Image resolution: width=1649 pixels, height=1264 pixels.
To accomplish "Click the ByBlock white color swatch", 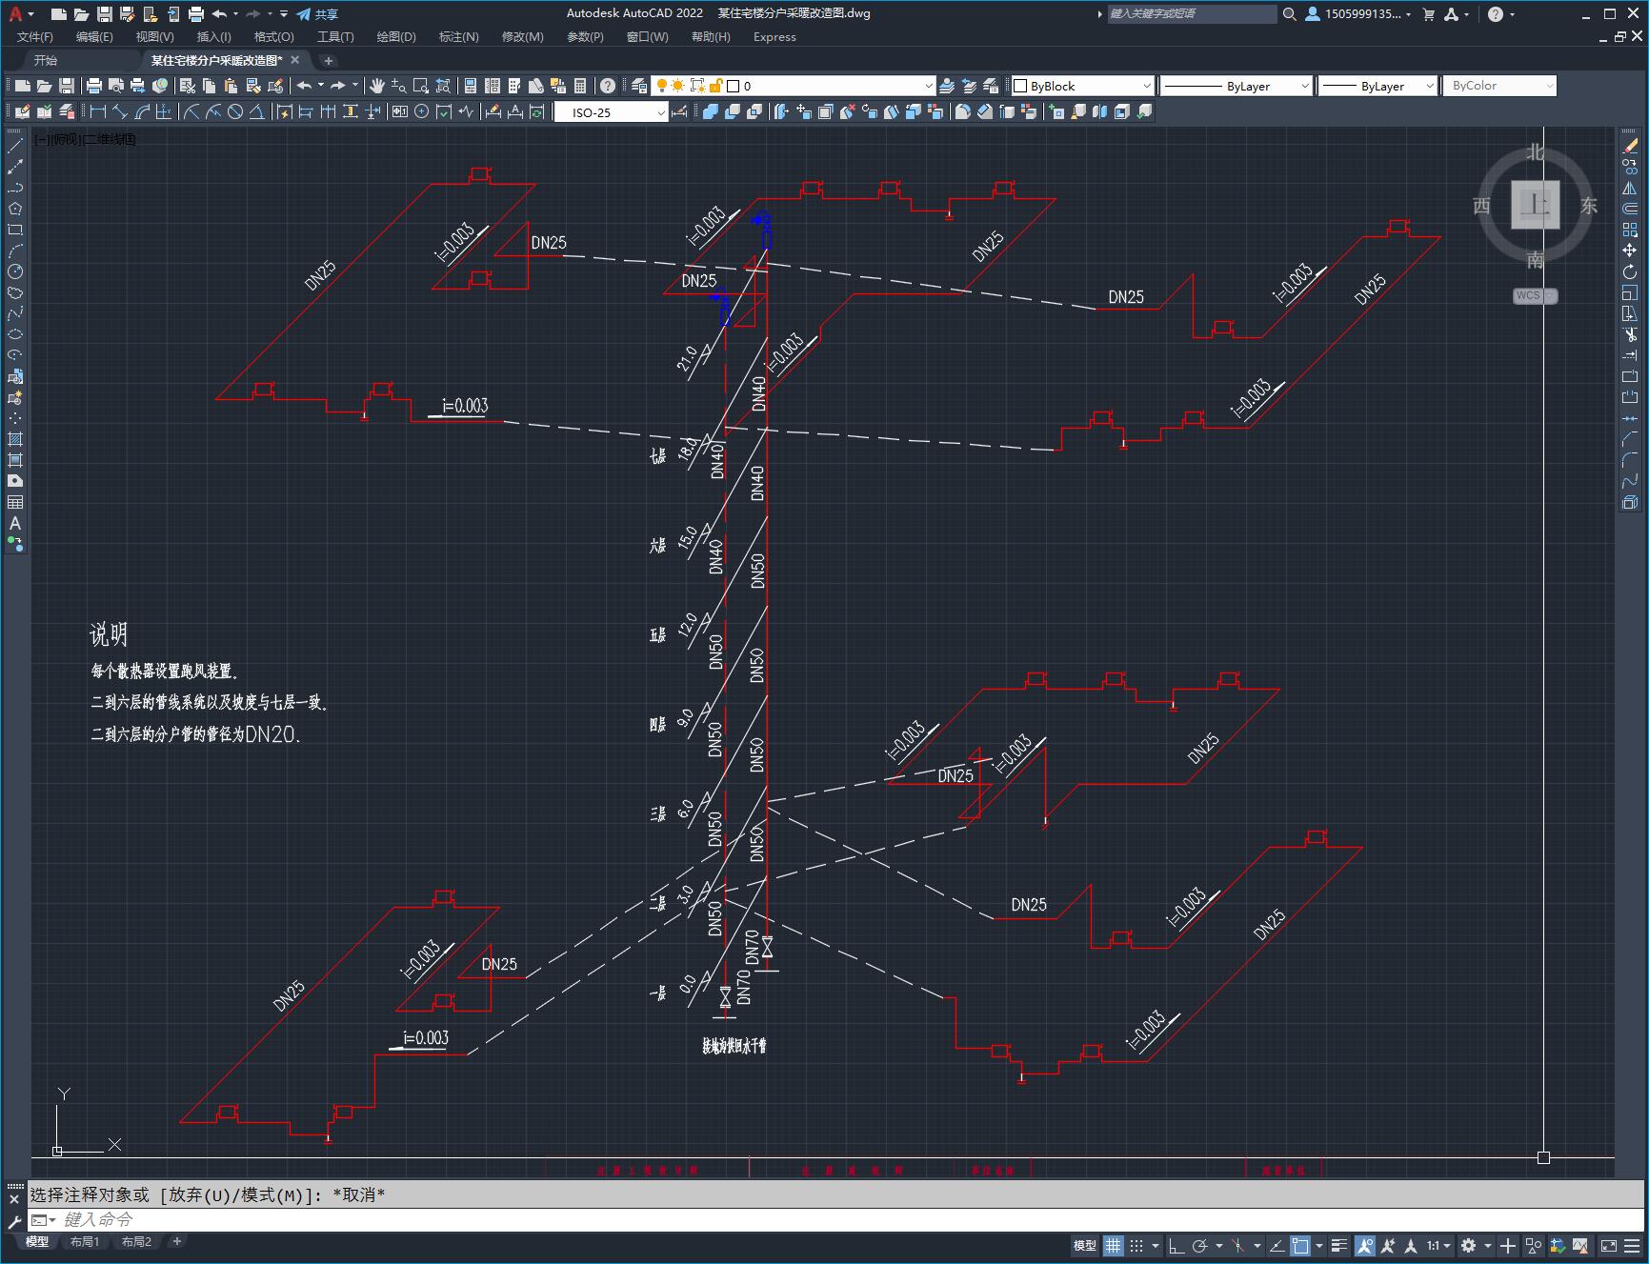I will [x=1020, y=86].
